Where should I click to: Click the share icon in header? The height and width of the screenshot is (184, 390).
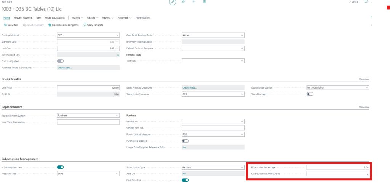(183, 2)
